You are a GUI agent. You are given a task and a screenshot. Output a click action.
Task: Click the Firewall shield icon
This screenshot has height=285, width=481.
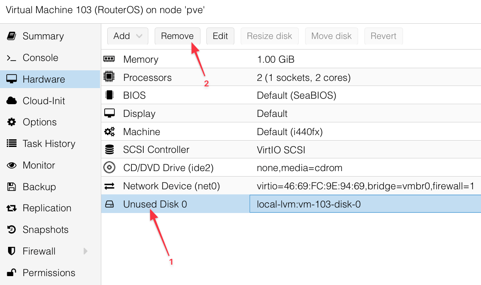coord(11,251)
